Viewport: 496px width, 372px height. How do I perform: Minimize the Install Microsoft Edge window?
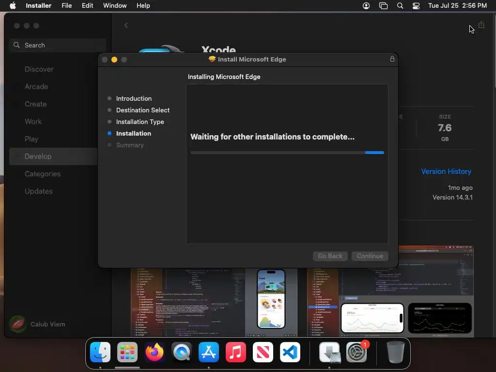114,60
